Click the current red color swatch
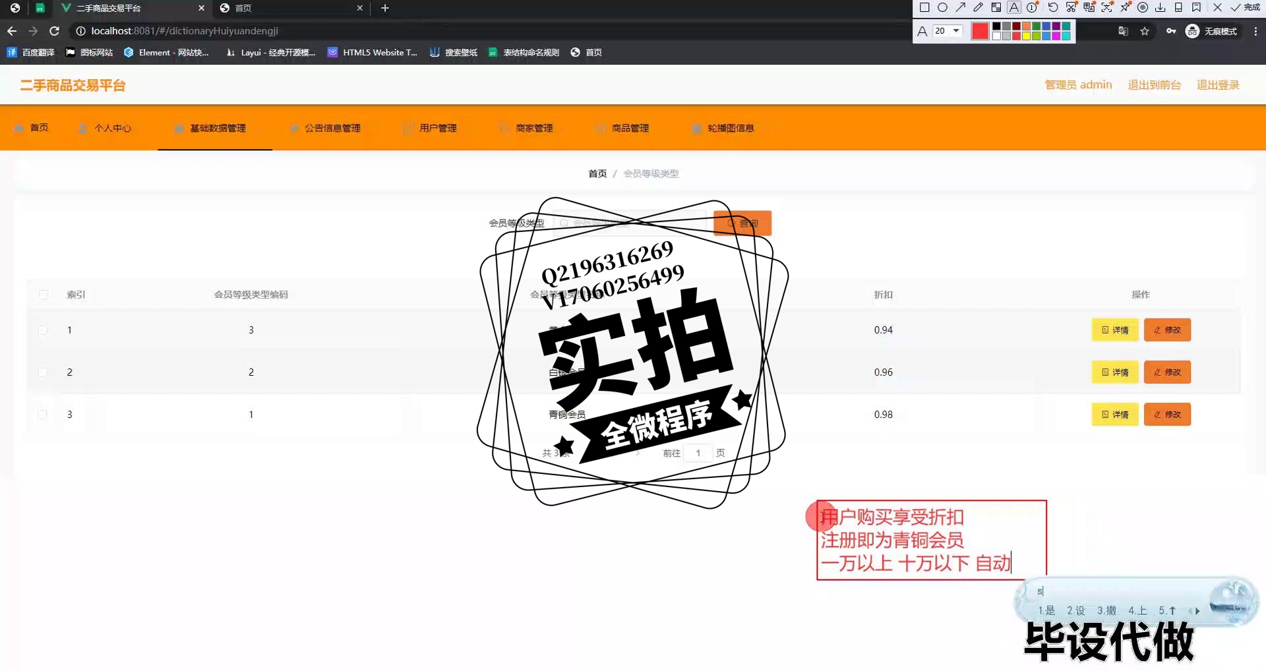Image resolution: width=1266 pixels, height=671 pixels. click(980, 31)
